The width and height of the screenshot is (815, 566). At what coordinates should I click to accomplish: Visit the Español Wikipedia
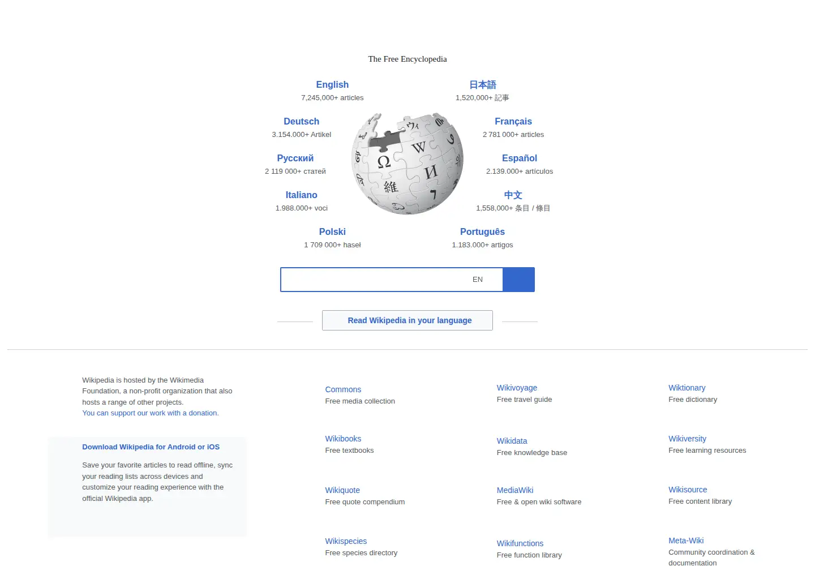(x=520, y=158)
